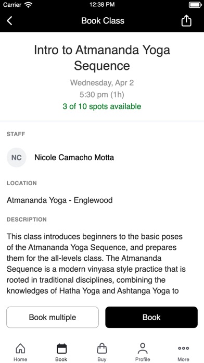
Task: Select the Book calendar icon
Action: (61, 348)
